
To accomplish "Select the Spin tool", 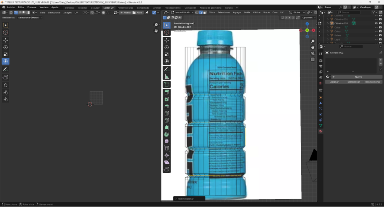I will click(x=167, y=134).
